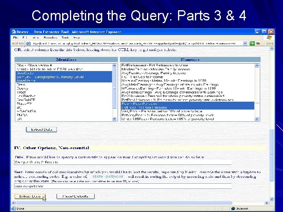Click Extract Data button below Identifiers list
Image resolution: width=283 pixels, height=212 pixels.
[42, 130]
